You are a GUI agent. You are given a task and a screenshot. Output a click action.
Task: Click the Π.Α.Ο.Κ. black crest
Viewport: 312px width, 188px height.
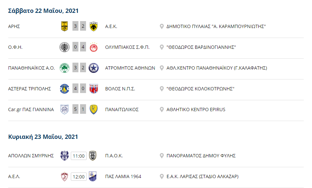93,156
